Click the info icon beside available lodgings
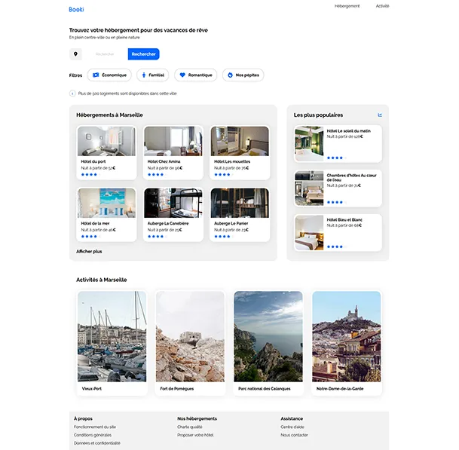This screenshot has height=450, width=459. point(72,93)
